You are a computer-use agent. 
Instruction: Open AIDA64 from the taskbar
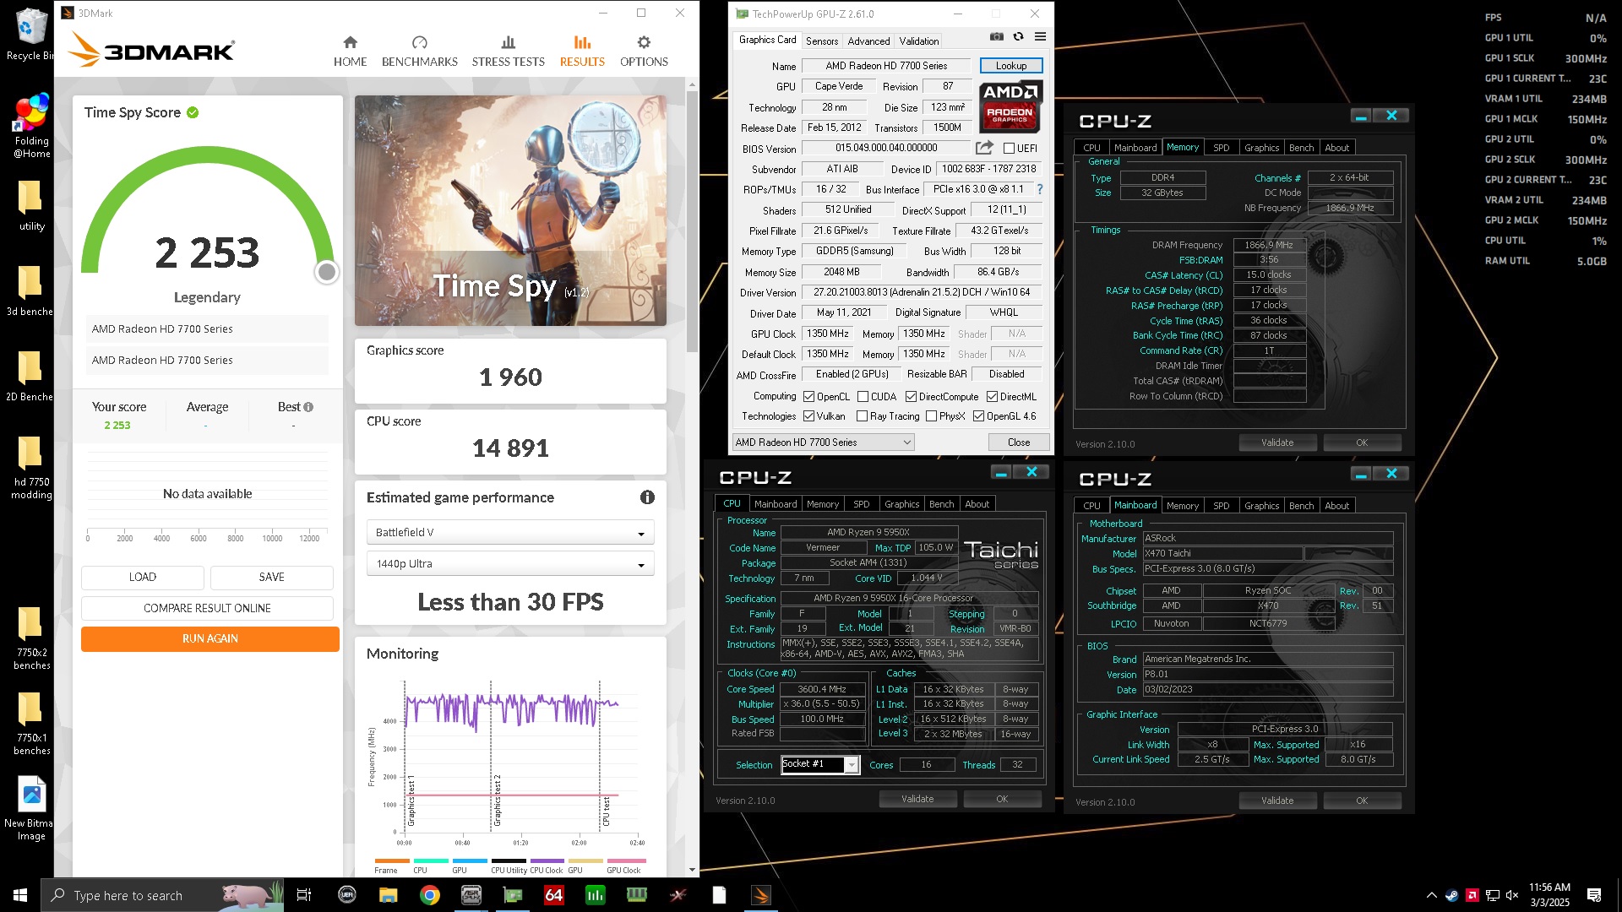point(554,895)
